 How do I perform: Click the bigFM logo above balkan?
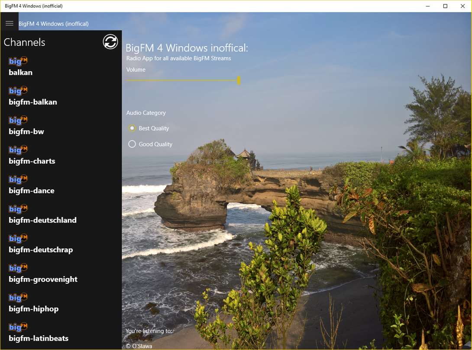[x=18, y=60]
